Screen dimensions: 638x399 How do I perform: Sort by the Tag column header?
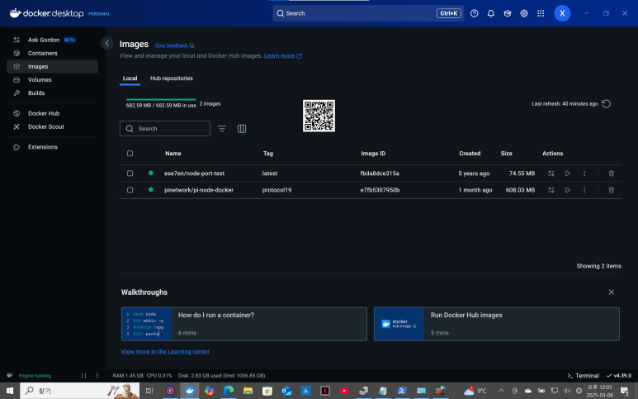(268, 154)
